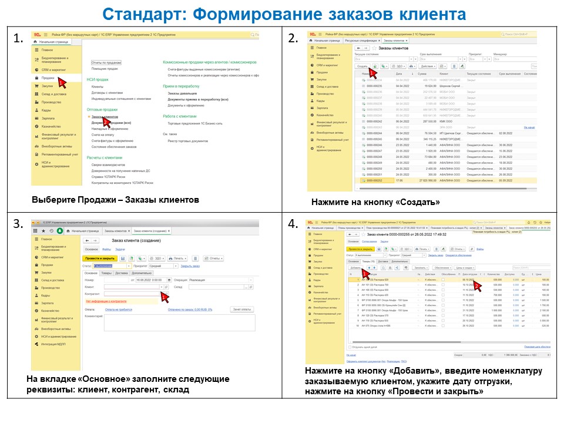The height and width of the screenshot is (423, 564).
Task: Open Договоры с клиентами link in step 1
Action: (107, 92)
